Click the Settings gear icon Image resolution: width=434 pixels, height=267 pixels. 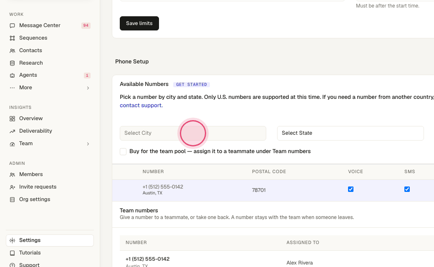point(12,240)
